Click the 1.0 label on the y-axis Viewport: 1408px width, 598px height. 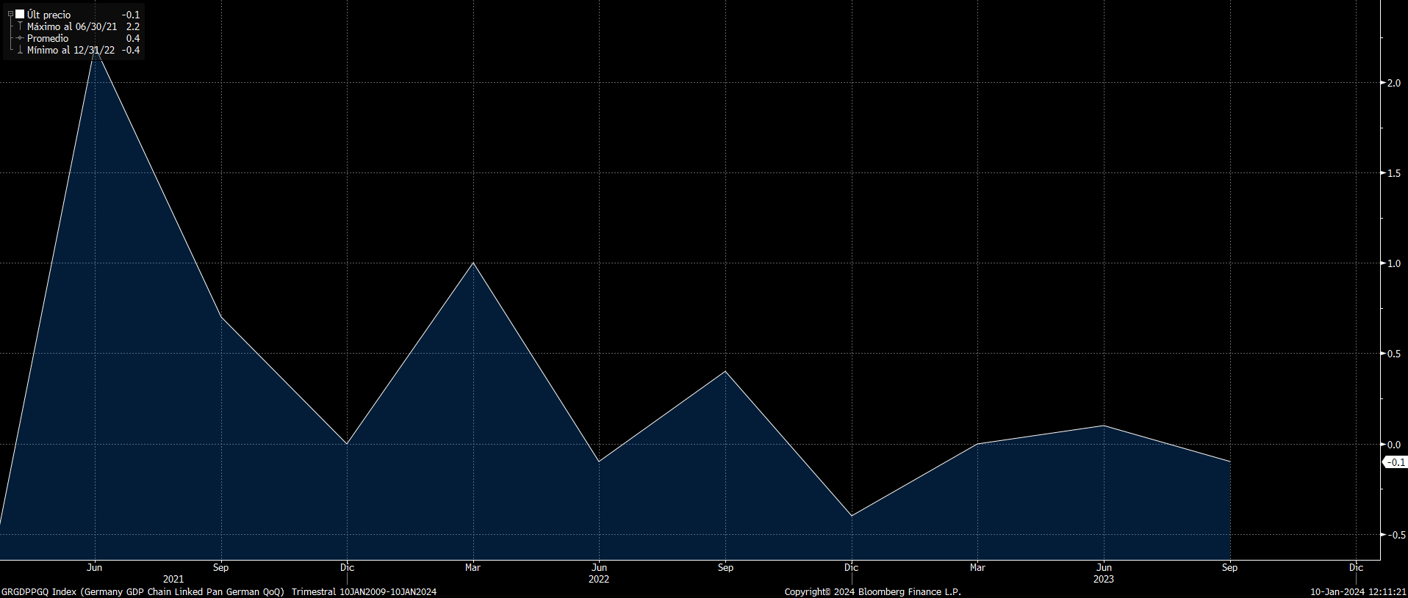pos(1393,263)
